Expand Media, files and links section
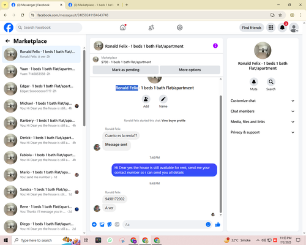 tap(263, 122)
